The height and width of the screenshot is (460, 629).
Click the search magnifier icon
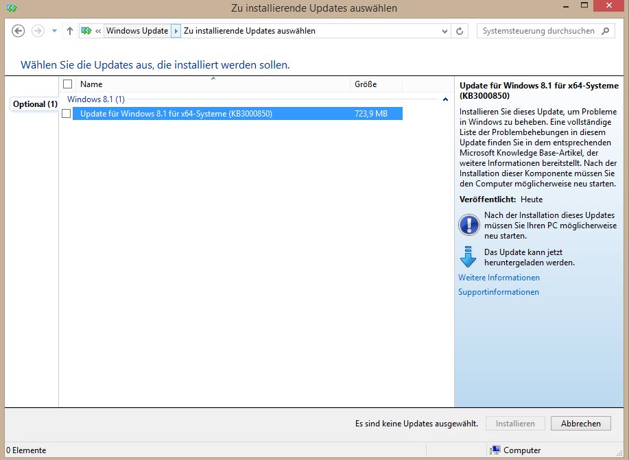[x=606, y=31]
